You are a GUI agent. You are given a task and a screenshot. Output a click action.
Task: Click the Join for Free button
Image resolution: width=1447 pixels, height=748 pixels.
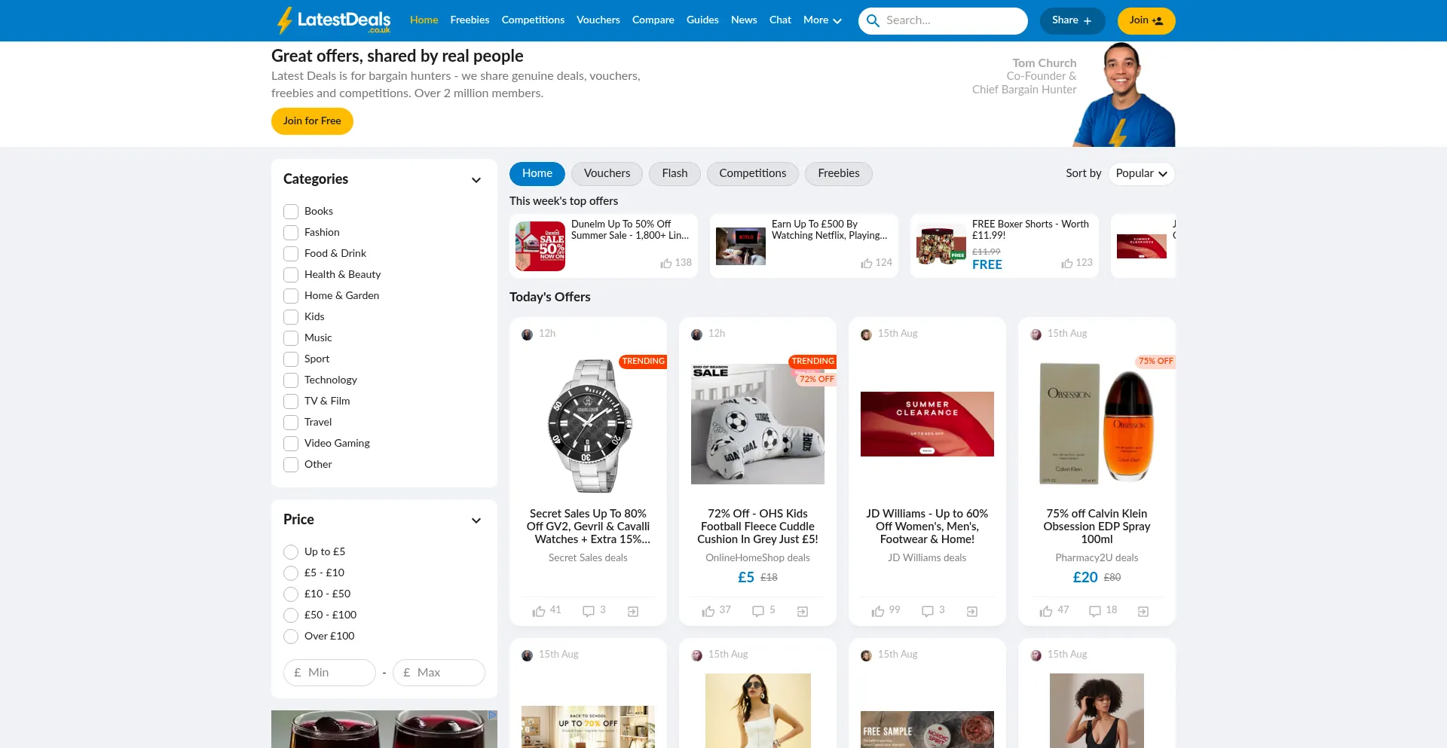(312, 121)
